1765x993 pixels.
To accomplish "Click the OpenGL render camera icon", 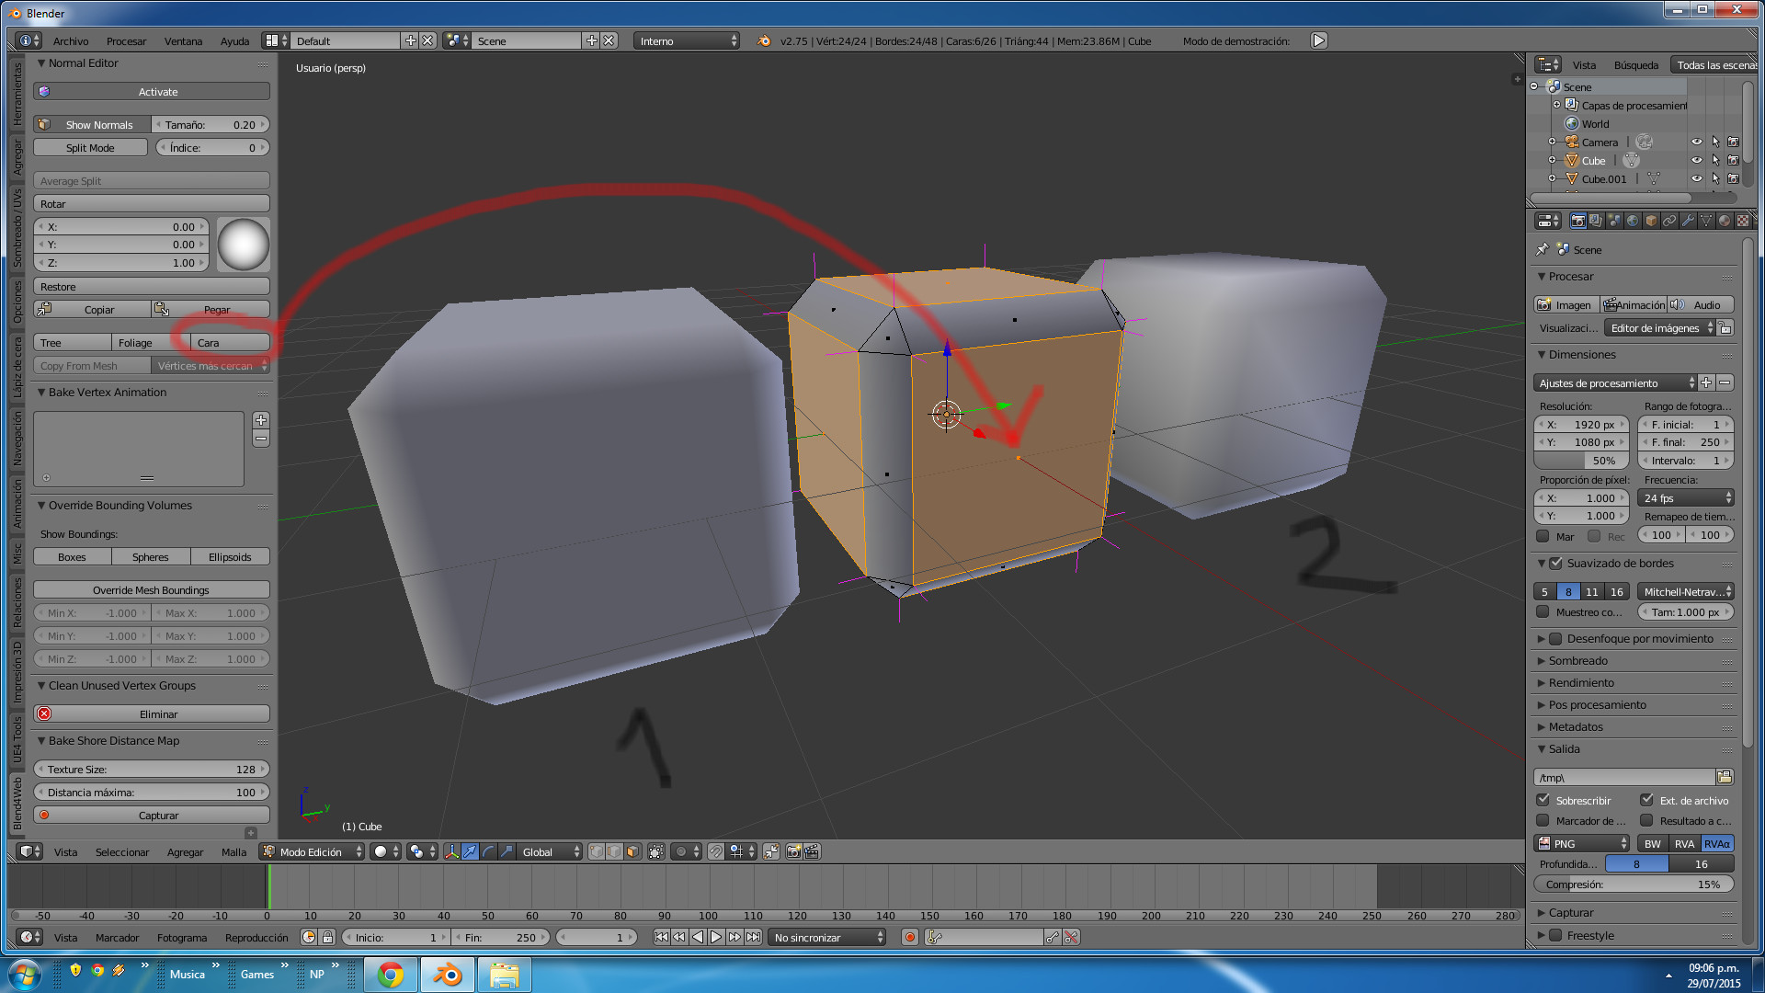I will coord(793,852).
